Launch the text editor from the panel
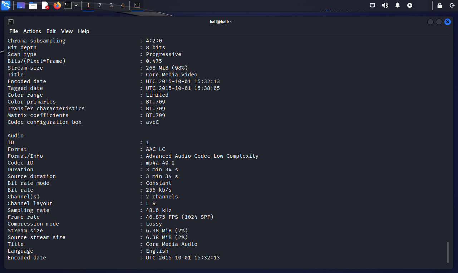Screen dimensions: 458x273 [45, 5]
